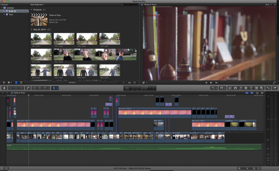
Task: Open the Keyword Editor key icon
Action: coord(28,88)
